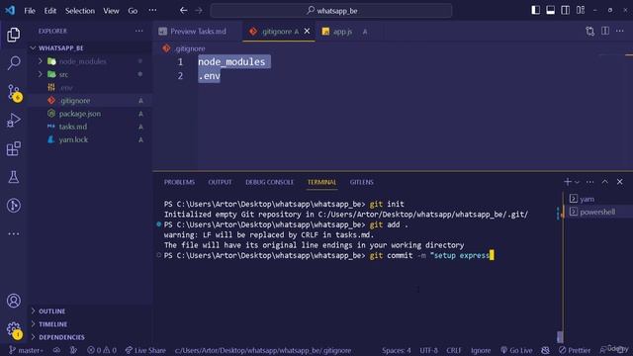633x356 pixels.
Task: Open changes compare icon in editor toolbar
Action: pos(589,31)
